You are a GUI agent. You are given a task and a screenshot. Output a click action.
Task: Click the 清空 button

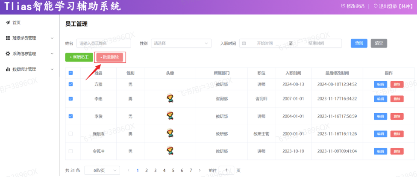click(379, 43)
